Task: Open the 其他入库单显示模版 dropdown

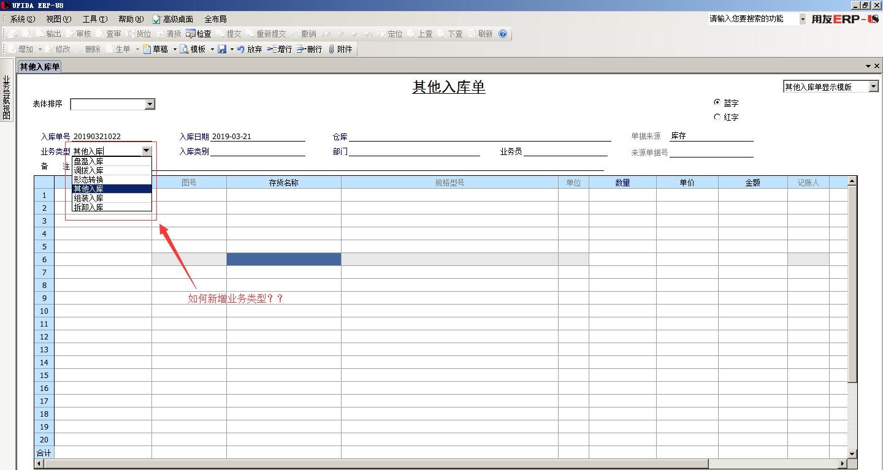Action: pyautogui.click(x=874, y=86)
